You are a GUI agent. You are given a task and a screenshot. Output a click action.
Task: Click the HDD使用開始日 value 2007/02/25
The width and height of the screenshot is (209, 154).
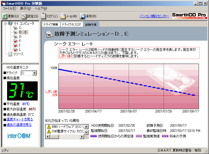click(x=126, y=126)
